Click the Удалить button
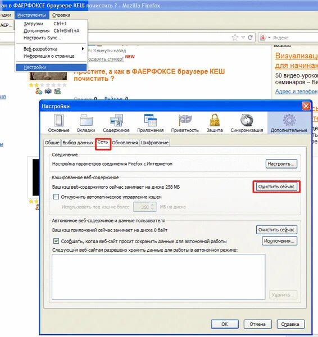The width and height of the screenshot is (318, 337). coord(283,295)
